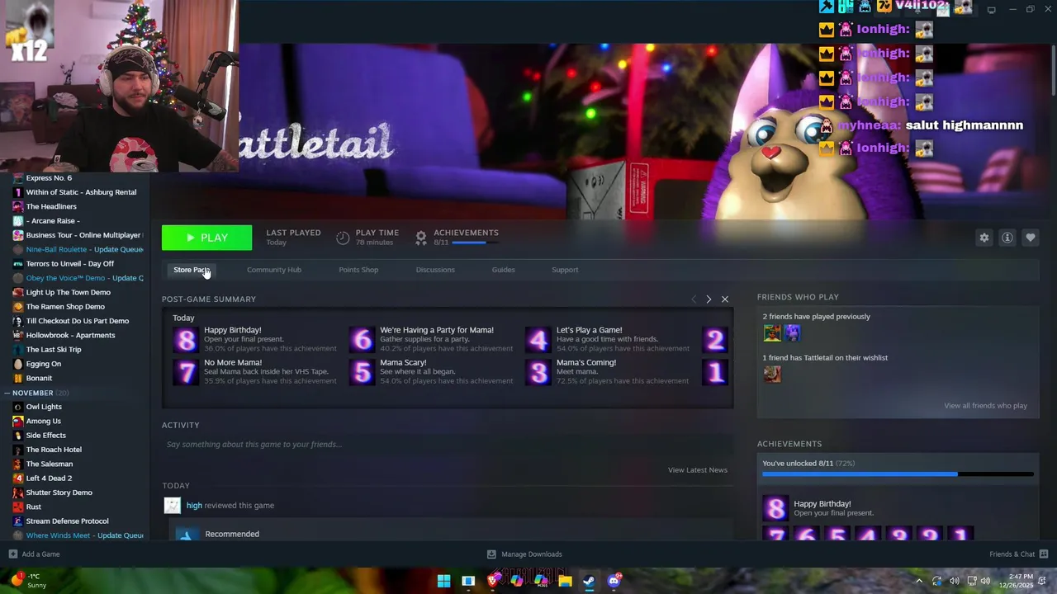Click Among Us game icon in library
Viewport: 1057px width, 594px height.
18,421
